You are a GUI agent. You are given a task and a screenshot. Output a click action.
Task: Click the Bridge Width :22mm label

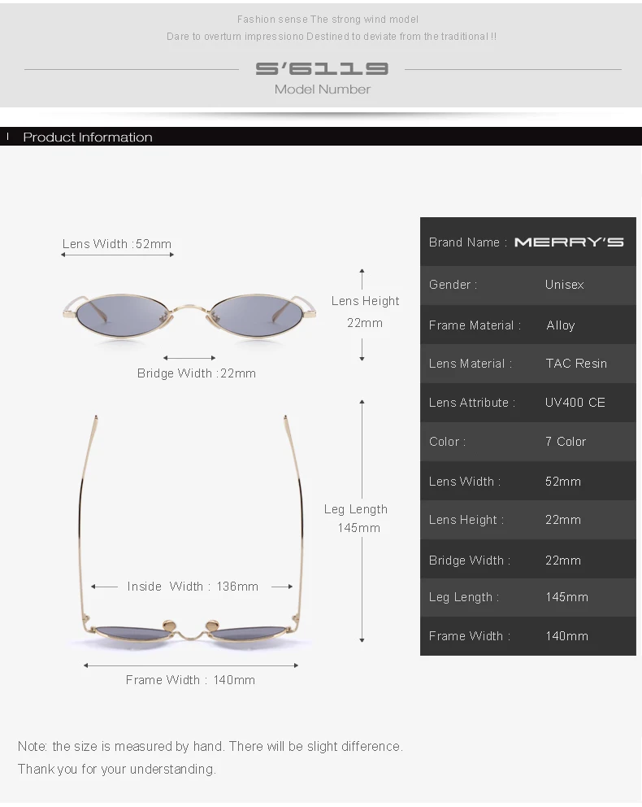(x=197, y=373)
